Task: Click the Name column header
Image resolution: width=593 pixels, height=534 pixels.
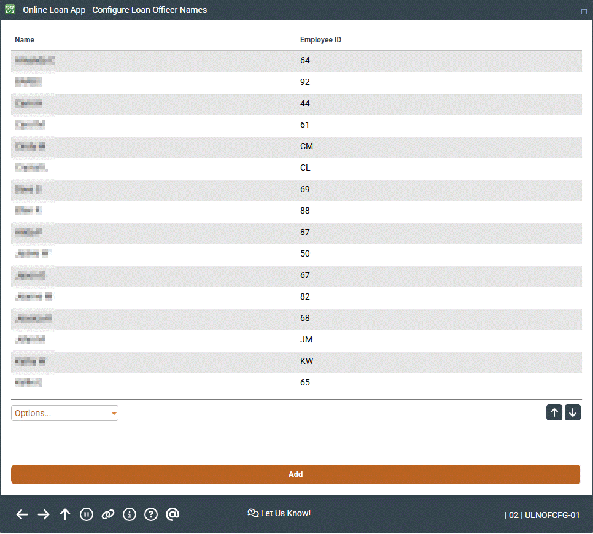Action: click(25, 40)
